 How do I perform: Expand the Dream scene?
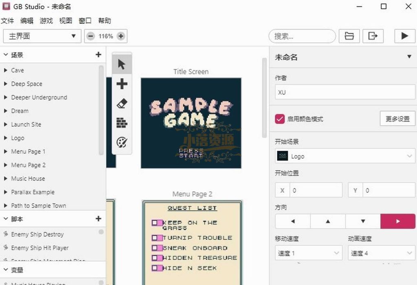[6, 111]
